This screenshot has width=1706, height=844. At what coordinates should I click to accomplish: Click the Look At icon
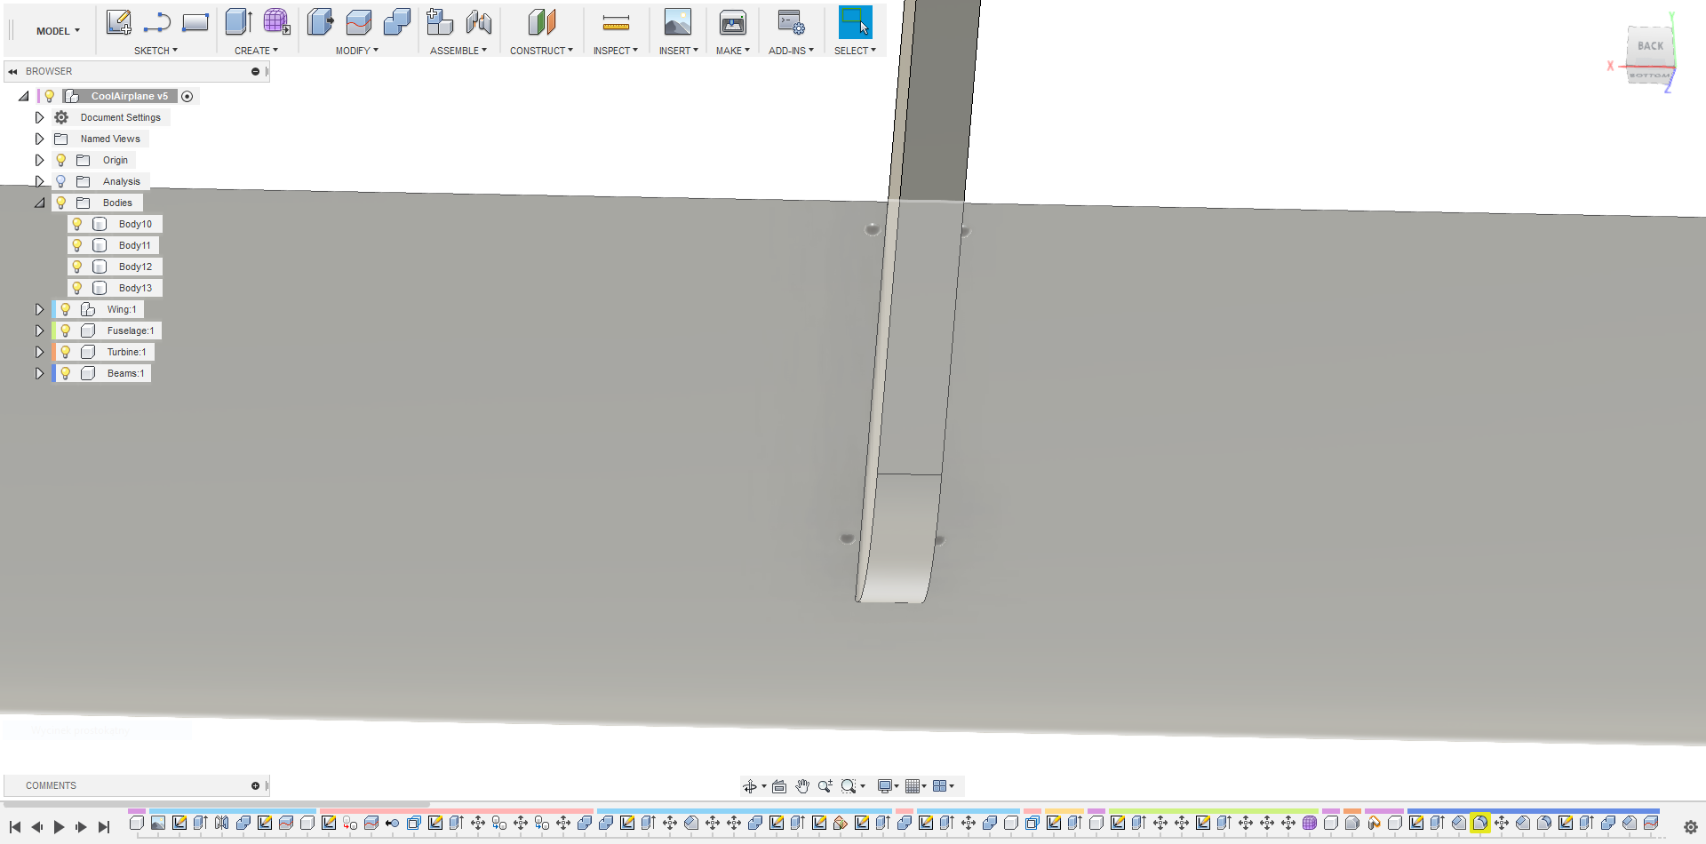[779, 786]
